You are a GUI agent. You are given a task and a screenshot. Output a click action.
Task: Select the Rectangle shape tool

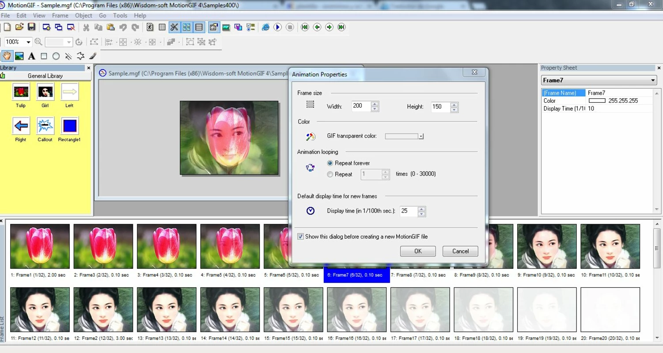[x=44, y=56]
